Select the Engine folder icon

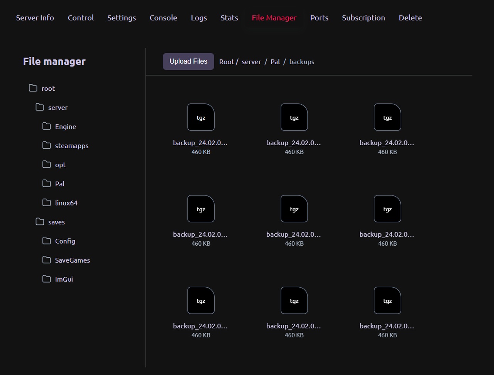[47, 126]
